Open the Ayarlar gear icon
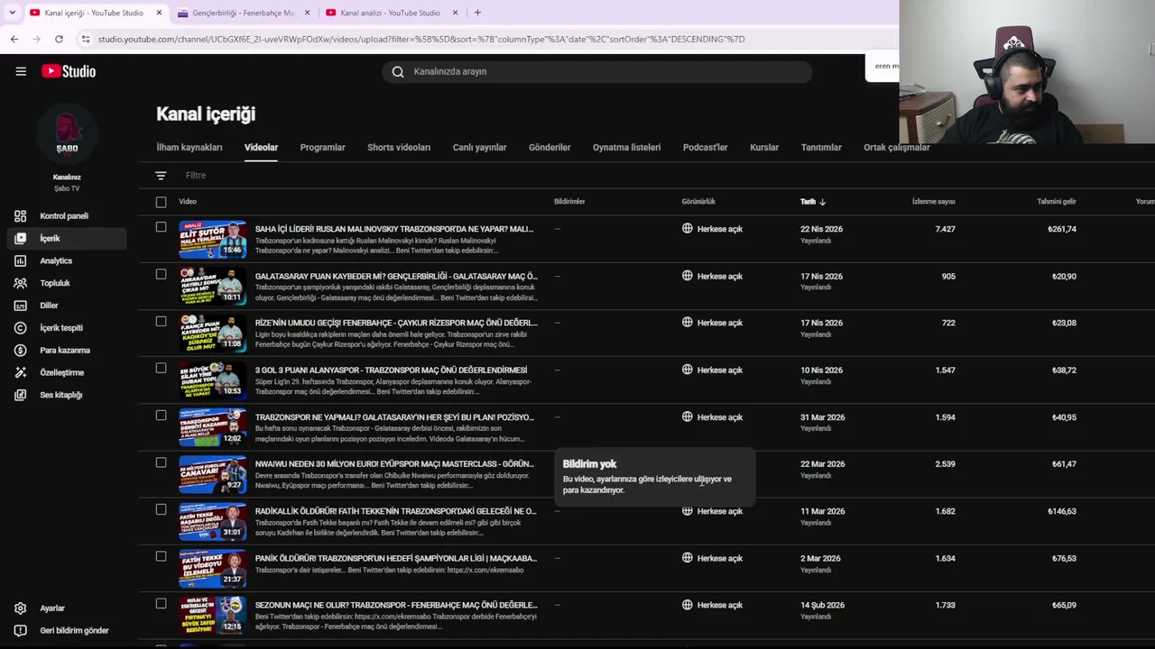 pyautogui.click(x=20, y=608)
